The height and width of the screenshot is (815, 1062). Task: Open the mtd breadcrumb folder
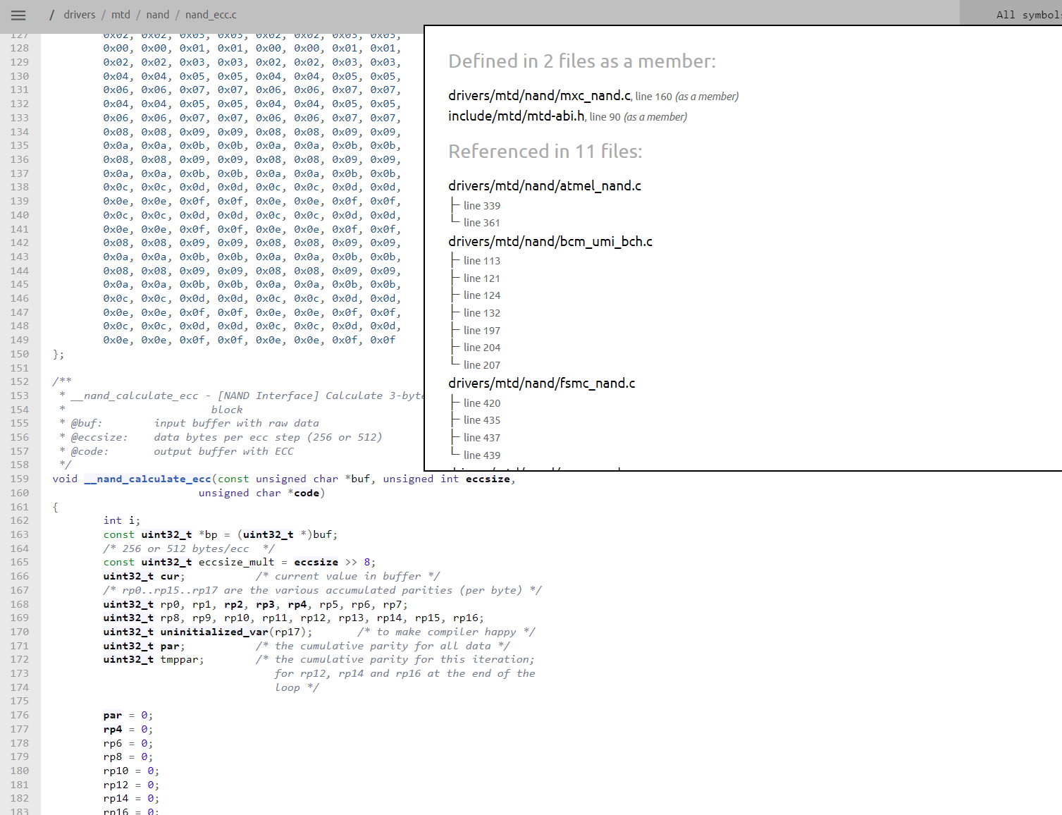pos(121,15)
